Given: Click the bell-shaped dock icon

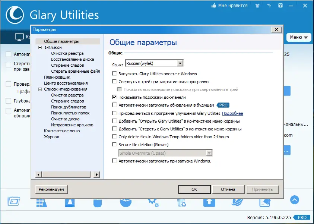Looking at the screenshot, I should click(70, 203).
